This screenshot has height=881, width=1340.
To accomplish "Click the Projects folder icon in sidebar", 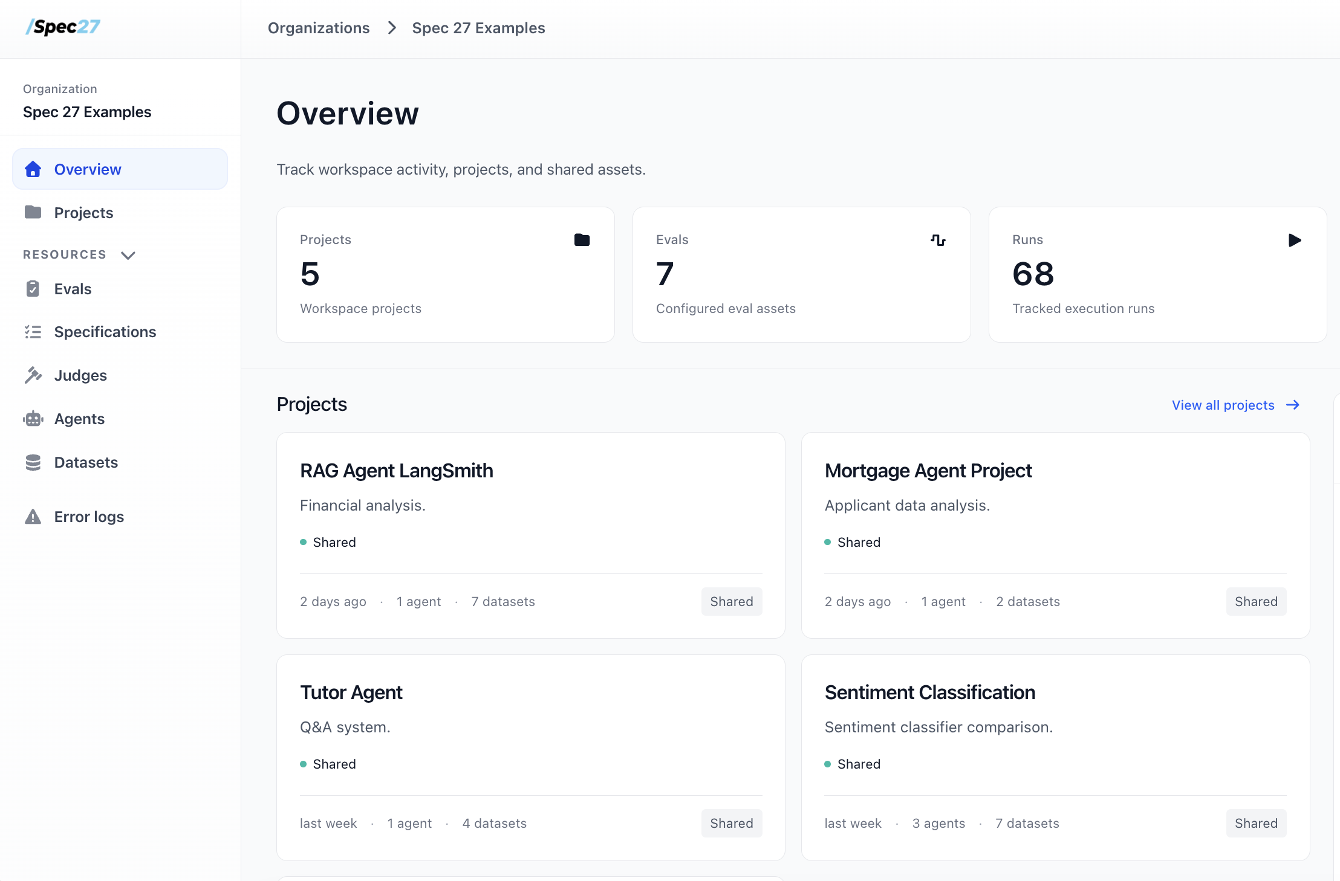I will click(x=33, y=212).
